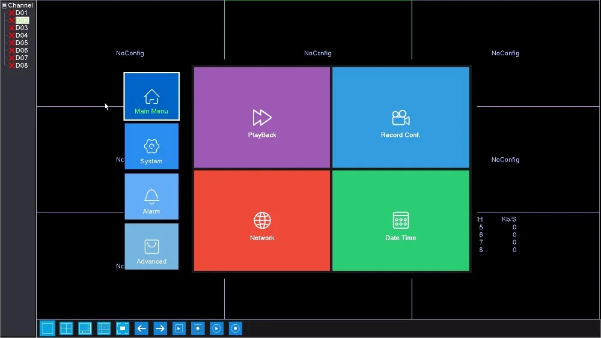Go to next page with right arrow
This screenshot has width=601, height=338.
160,328
